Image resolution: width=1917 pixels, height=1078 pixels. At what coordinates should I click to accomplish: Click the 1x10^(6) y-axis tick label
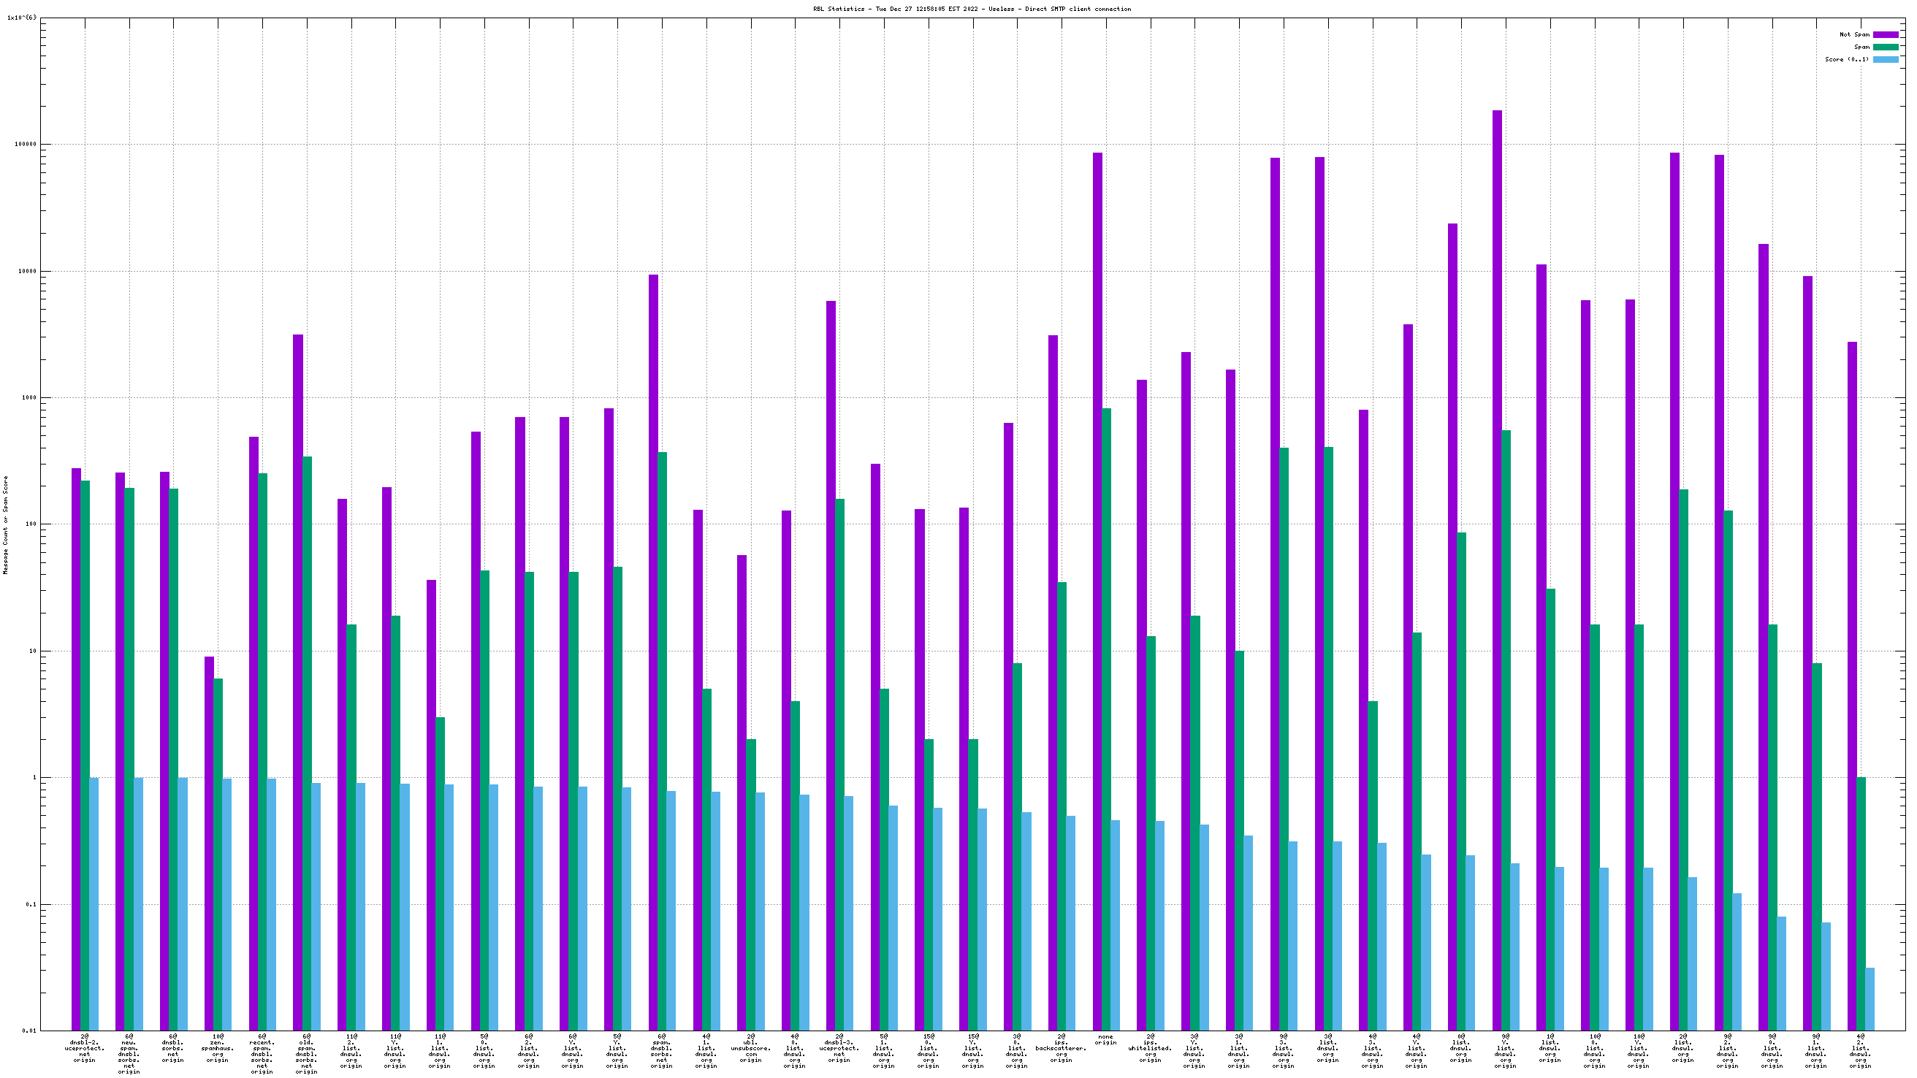[22, 18]
